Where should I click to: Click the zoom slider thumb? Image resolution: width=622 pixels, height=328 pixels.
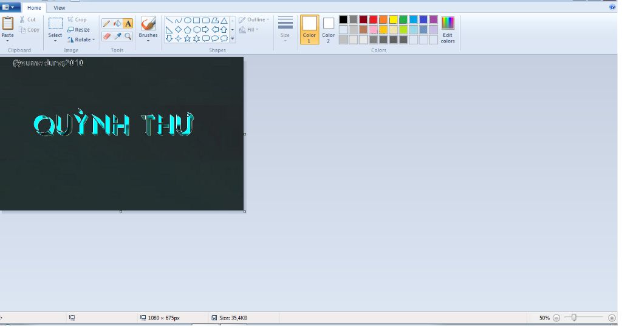click(x=573, y=318)
